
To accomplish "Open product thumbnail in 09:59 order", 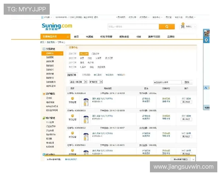I will coord(86,102).
